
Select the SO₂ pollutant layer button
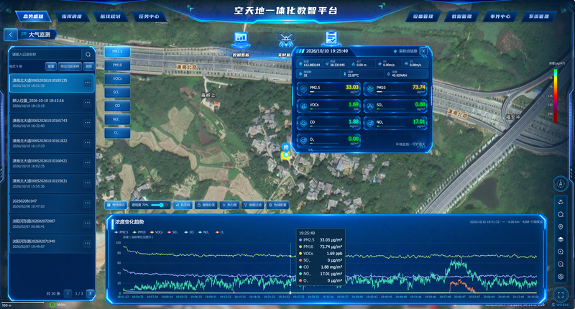pos(117,93)
